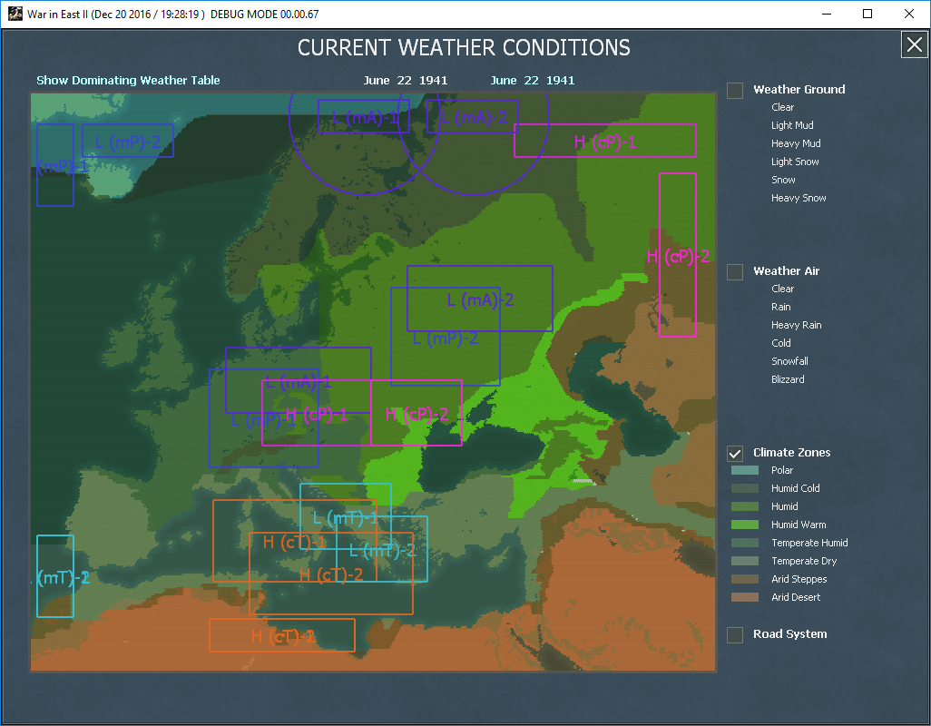This screenshot has height=726, width=931.
Task: Click the H (cP)-1 box at map top
Action: (605, 141)
